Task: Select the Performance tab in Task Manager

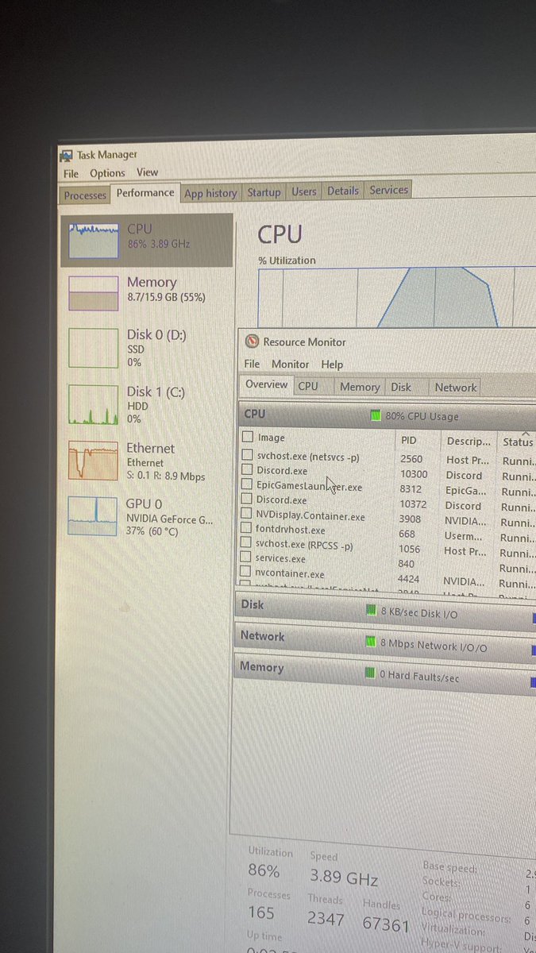Action: pyautogui.click(x=145, y=193)
